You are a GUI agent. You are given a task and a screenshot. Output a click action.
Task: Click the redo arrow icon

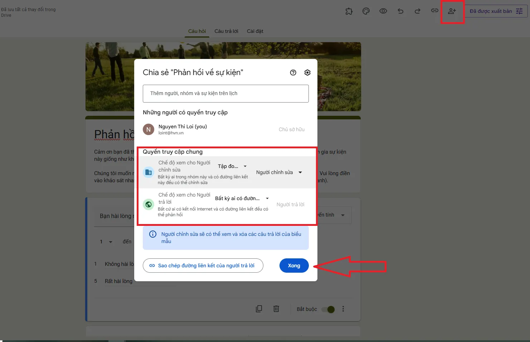(418, 11)
